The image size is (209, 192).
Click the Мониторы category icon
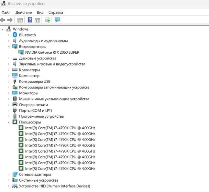[15, 93]
